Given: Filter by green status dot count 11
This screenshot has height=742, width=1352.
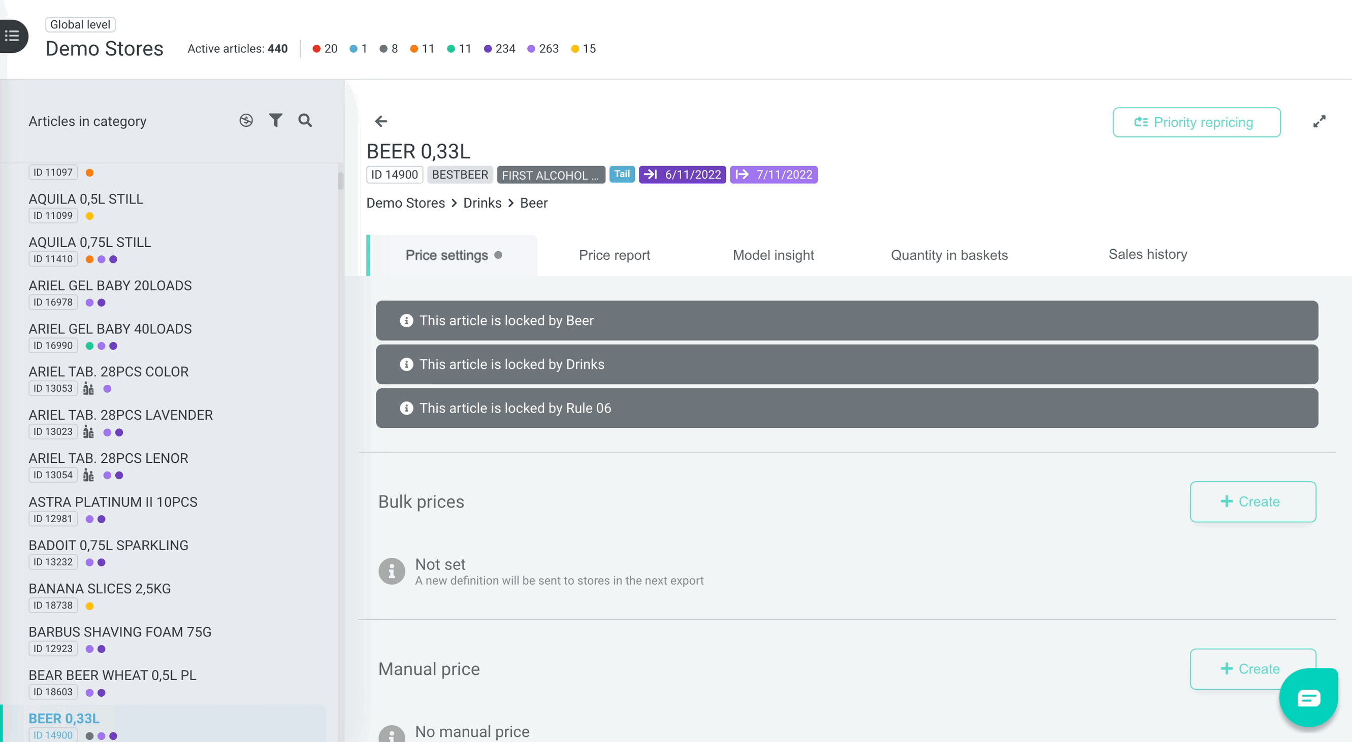Looking at the screenshot, I should (459, 49).
